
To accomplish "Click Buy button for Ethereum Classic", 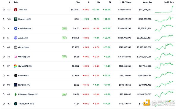I will click(x=64, y=94).
